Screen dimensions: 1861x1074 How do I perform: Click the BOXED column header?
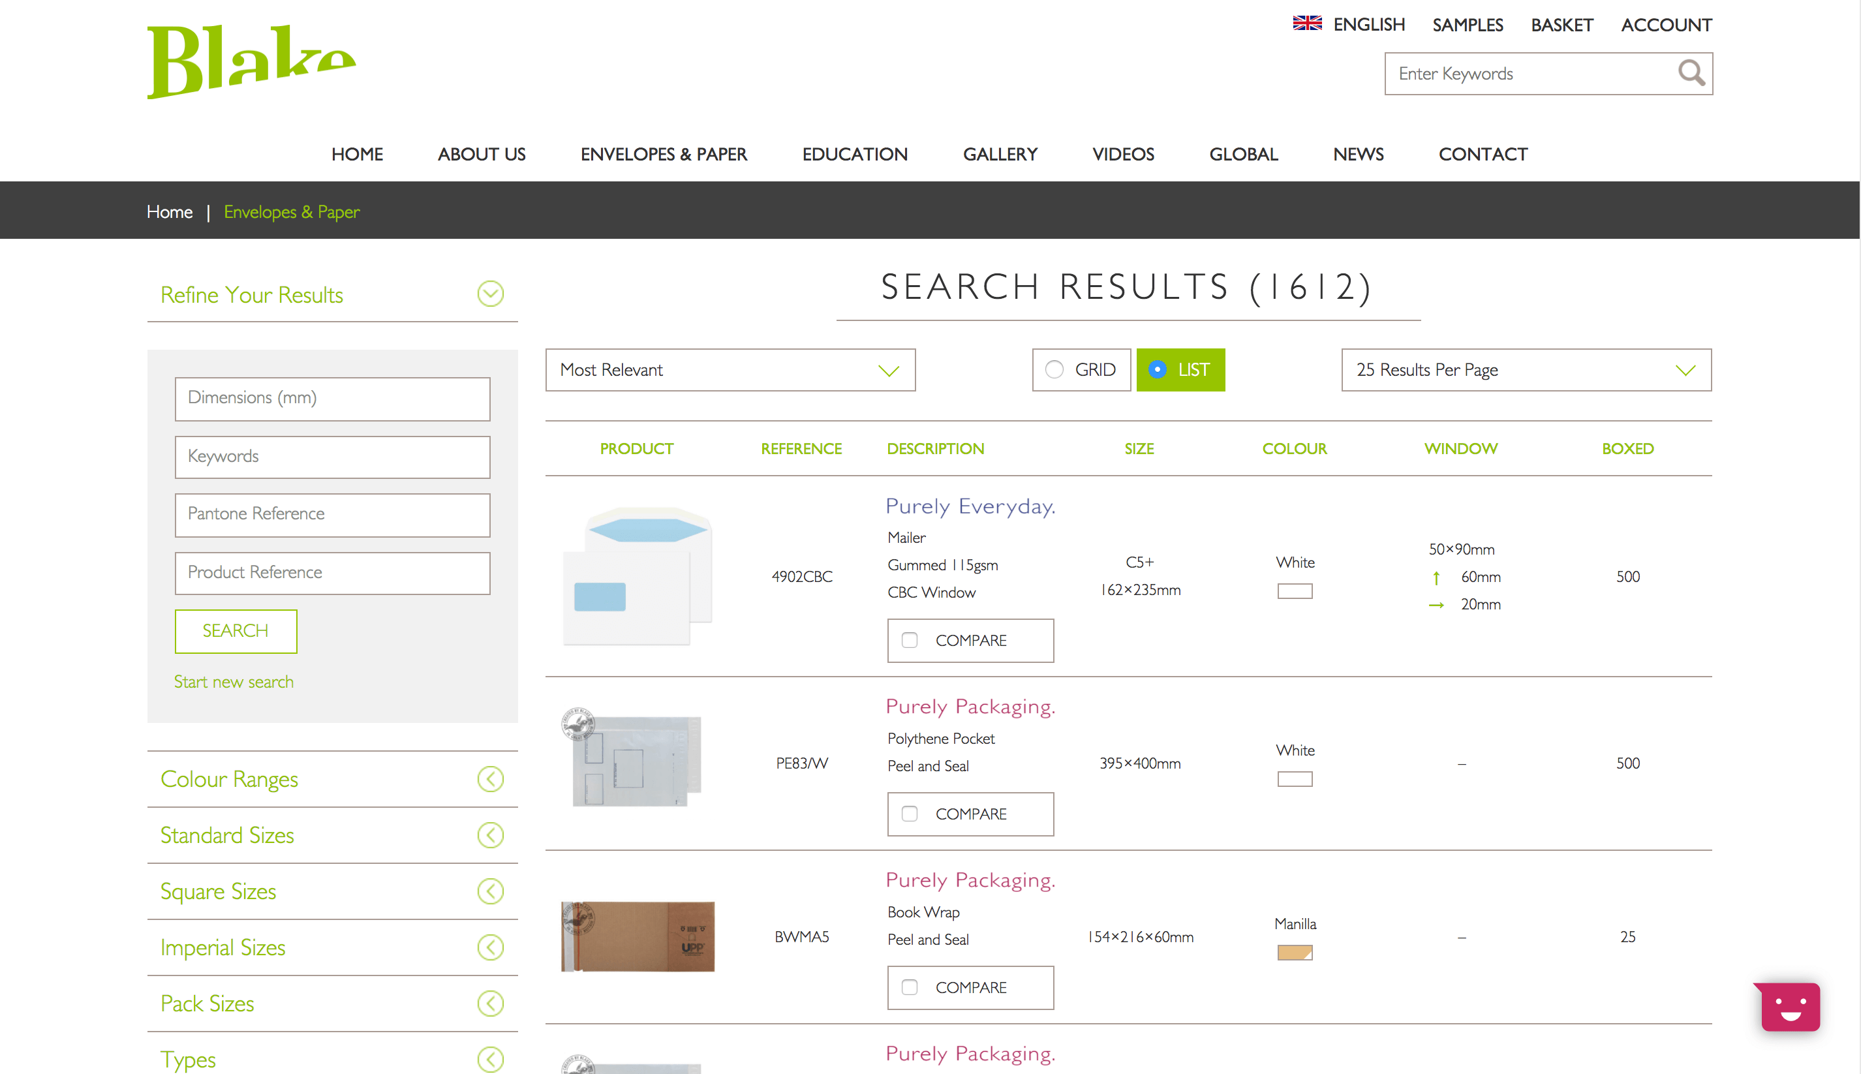pos(1628,448)
